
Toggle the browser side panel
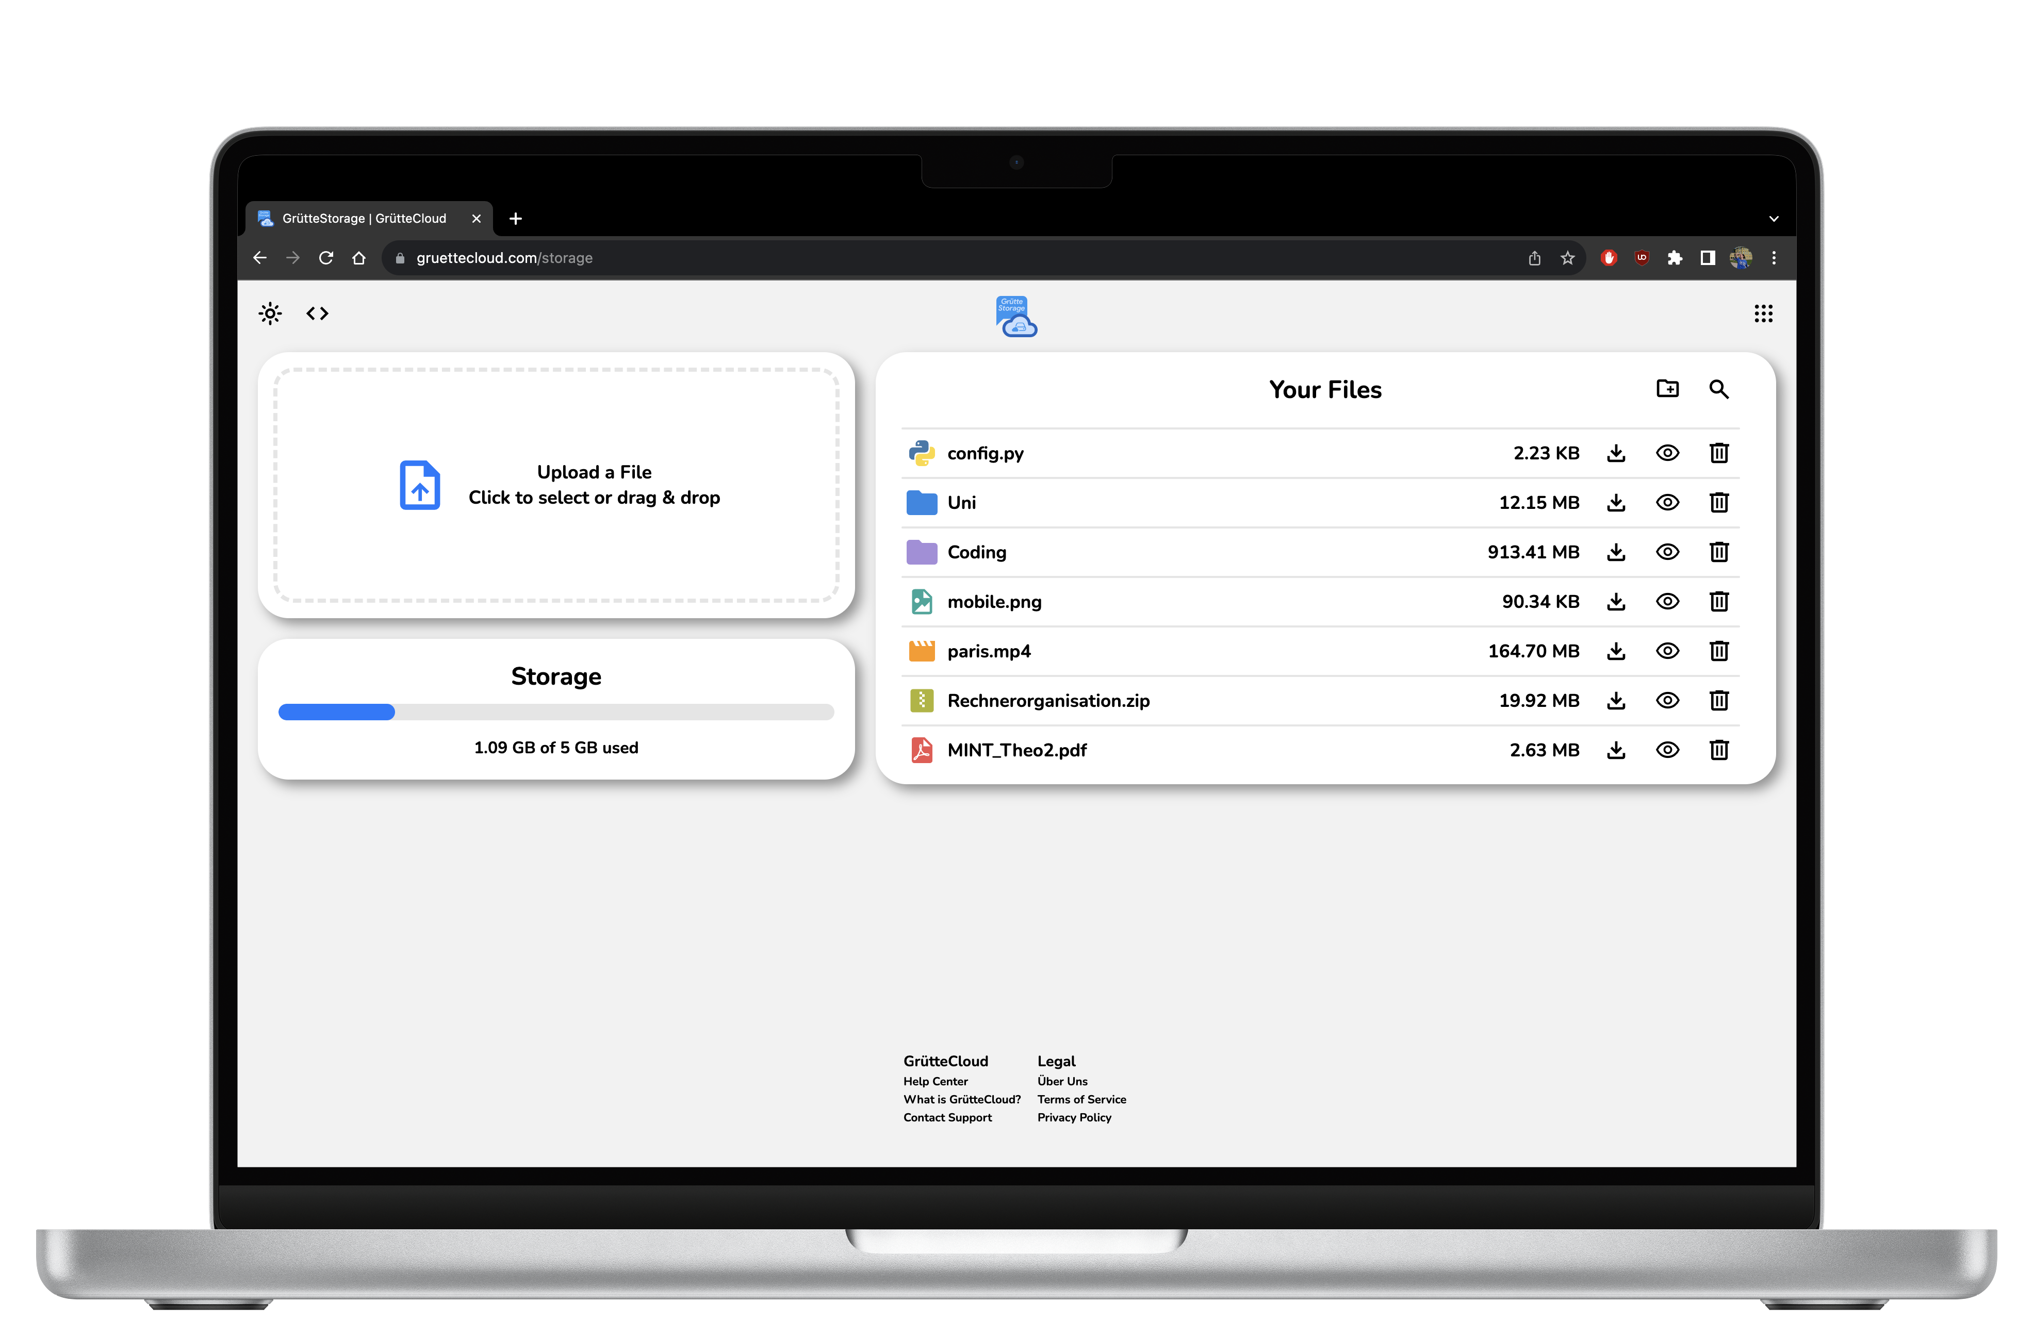1707,258
